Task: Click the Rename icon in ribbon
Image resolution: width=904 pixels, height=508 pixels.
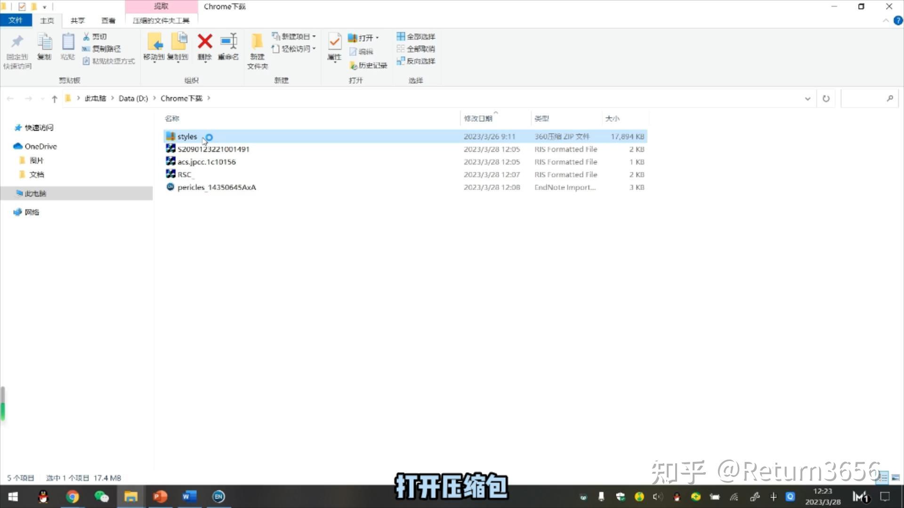Action: pos(228,42)
